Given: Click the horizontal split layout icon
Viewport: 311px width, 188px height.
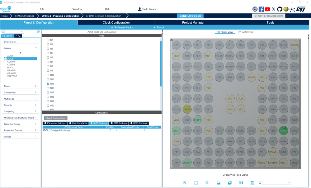Looking at the screenshot, I should tap(252, 183).
